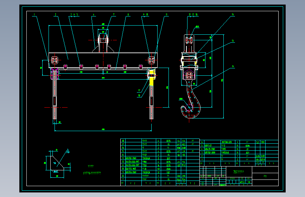Click part balloon number 15

pyautogui.click(x=233, y=41)
